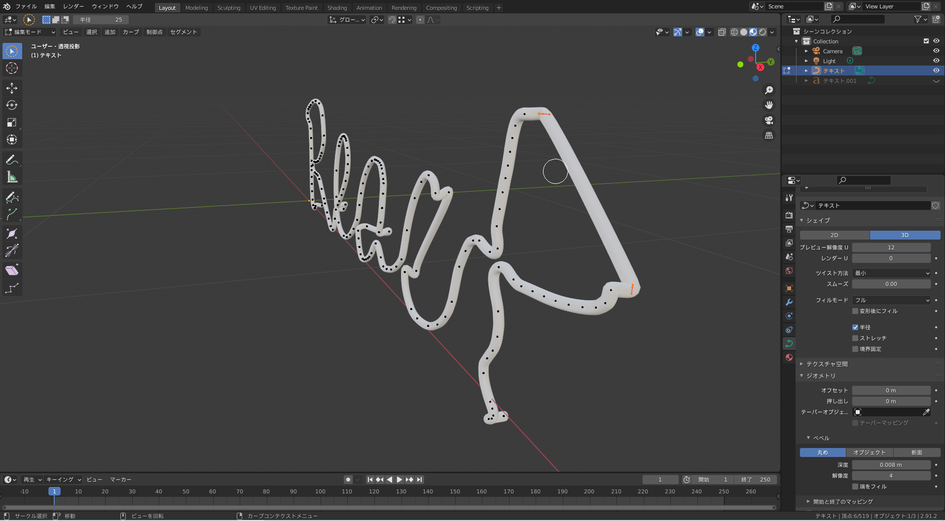Click the 深度 bevel depth field
This screenshot has width=945, height=521.
coord(891,465)
